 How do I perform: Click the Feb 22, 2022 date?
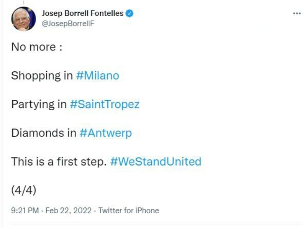click(66, 210)
